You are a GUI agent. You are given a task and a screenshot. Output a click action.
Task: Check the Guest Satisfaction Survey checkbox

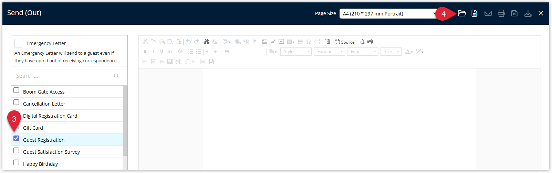[x=16, y=150]
